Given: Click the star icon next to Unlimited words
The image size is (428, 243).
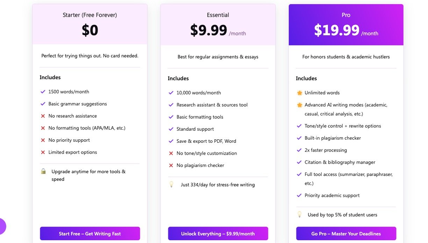Looking at the screenshot, I should click(x=299, y=93).
